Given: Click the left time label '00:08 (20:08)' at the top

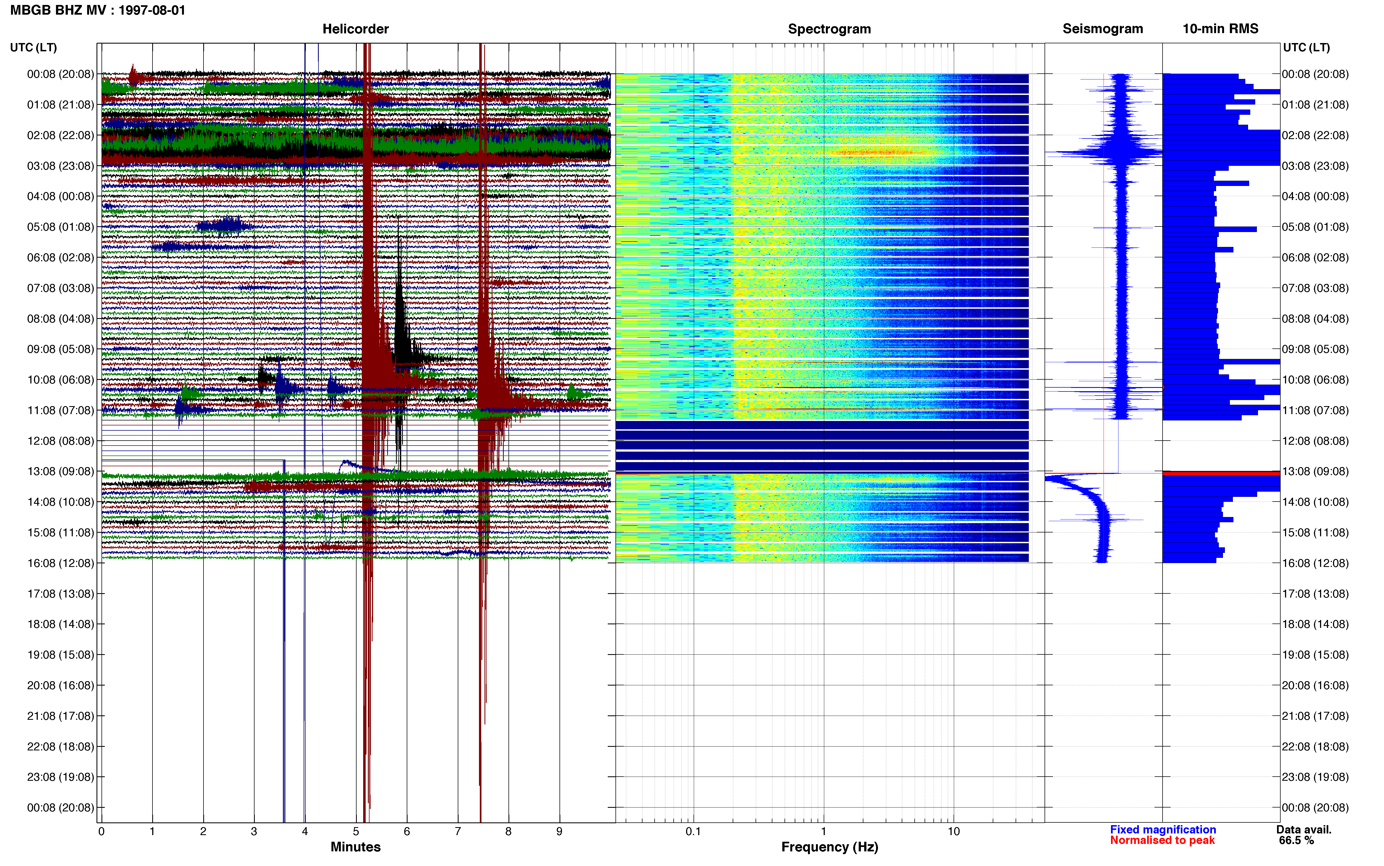Looking at the screenshot, I should tap(61, 74).
